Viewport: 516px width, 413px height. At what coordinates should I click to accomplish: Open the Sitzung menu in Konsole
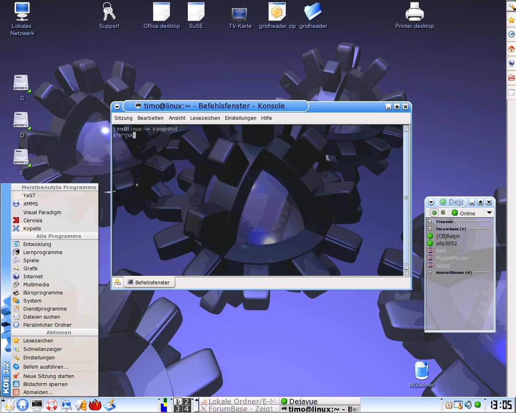123,118
